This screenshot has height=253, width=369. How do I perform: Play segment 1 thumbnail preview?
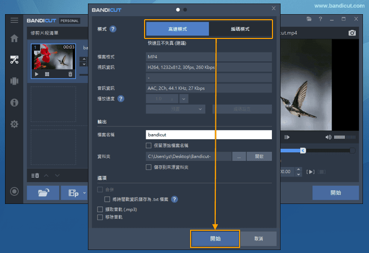point(36,74)
